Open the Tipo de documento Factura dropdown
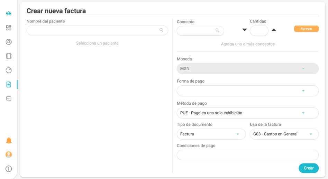 pos(211,134)
